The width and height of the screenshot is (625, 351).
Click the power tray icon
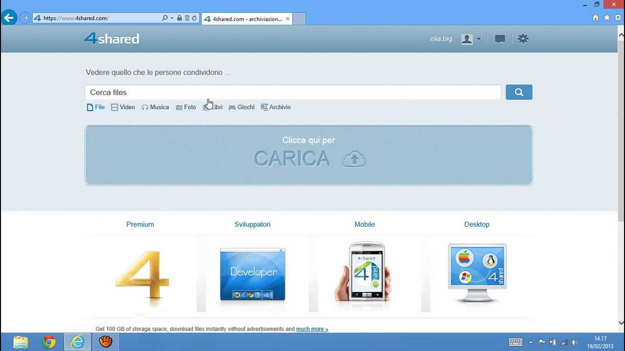[x=553, y=342]
